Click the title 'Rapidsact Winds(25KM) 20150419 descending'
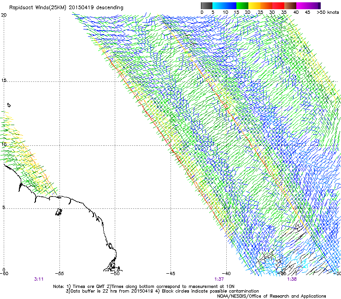The height and width of the screenshot is (299, 341). click(x=66, y=8)
